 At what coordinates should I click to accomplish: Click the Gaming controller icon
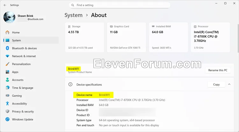click(7, 96)
